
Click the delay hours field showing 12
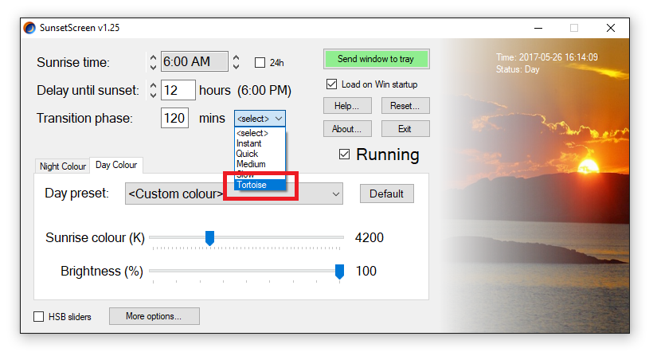(178, 90)
